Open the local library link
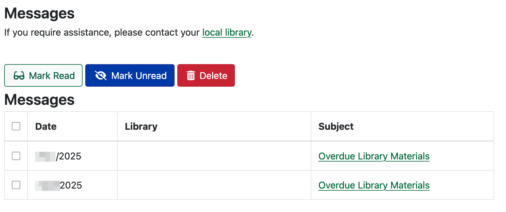The height and width of the screenshot is (212, 506). (x=227, y=32)
